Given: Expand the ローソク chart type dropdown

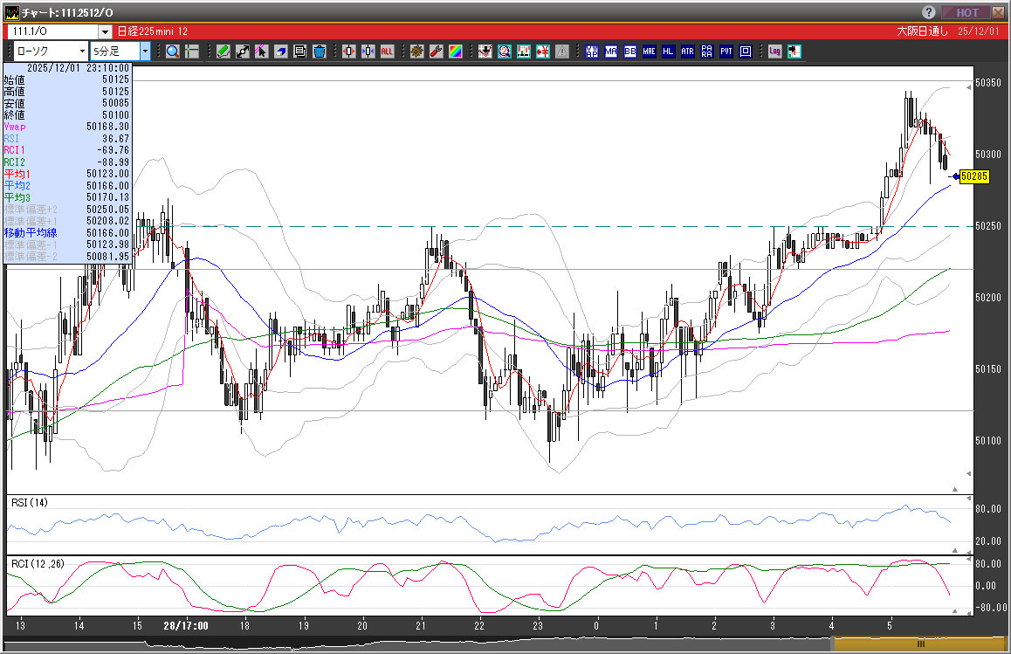Looking at the screenshot, I should [x=81, y=52].
